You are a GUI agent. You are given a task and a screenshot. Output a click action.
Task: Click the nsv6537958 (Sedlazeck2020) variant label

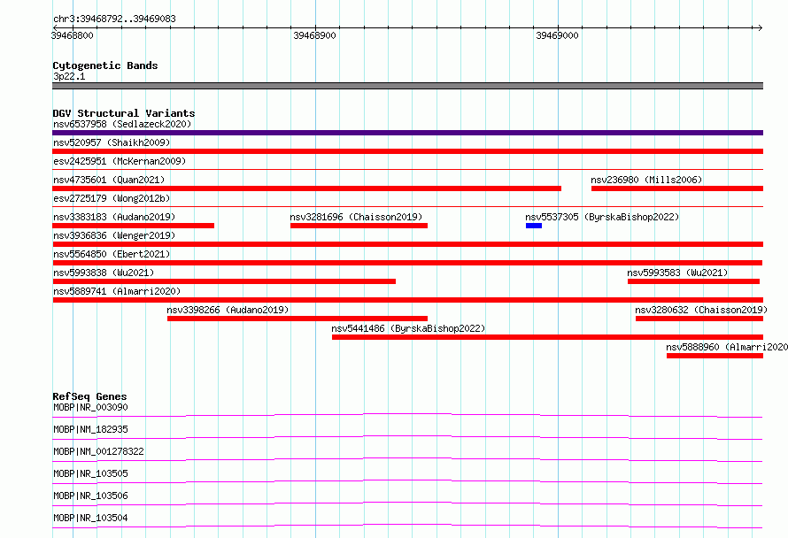point(122,124)
